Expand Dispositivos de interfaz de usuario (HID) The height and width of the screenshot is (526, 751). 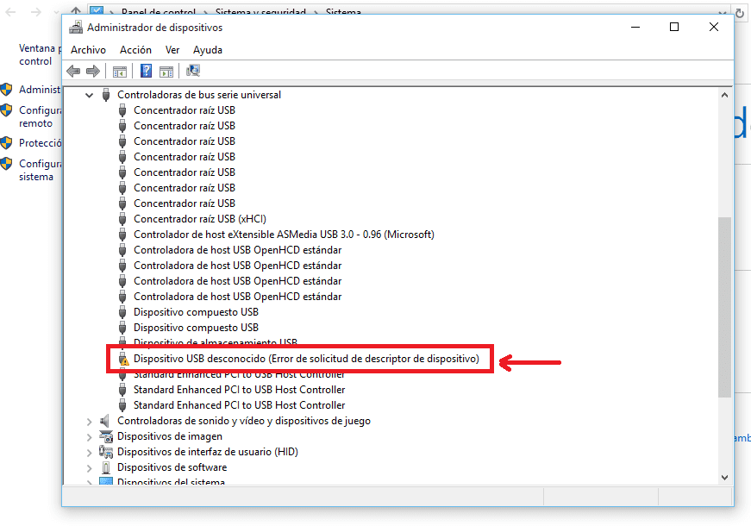[x=89, y=452]
